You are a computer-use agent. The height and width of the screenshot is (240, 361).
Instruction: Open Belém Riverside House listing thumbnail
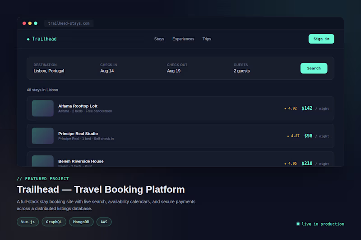pos(42,161)
